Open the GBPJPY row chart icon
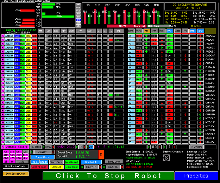The height and width of the screenshot is (183, 220). point(3,107)
